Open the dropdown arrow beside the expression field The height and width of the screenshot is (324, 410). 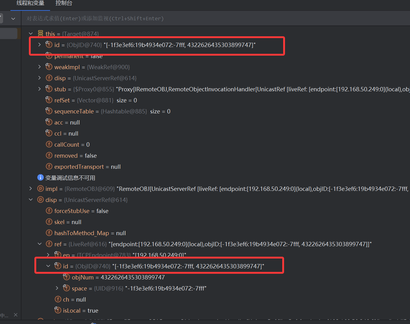coord(13,19)
